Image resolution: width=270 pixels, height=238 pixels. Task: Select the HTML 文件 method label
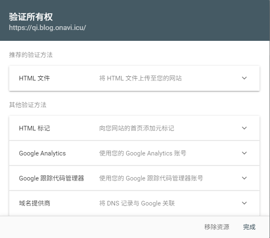[34, 78]
